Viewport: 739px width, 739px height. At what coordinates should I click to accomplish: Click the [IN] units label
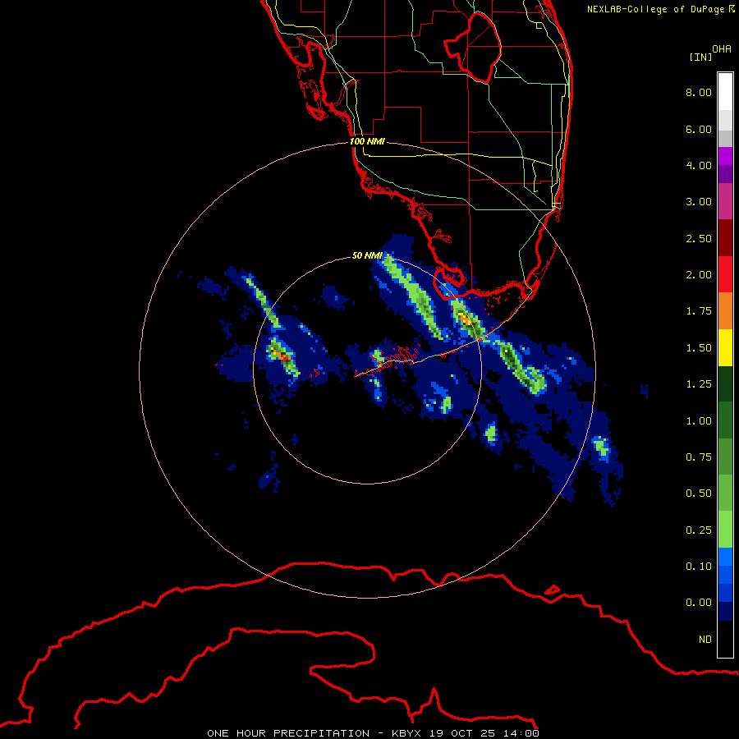point(700,57)
